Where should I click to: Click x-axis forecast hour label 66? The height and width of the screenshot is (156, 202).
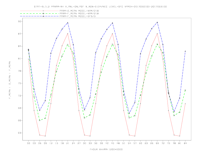(152, 143)
